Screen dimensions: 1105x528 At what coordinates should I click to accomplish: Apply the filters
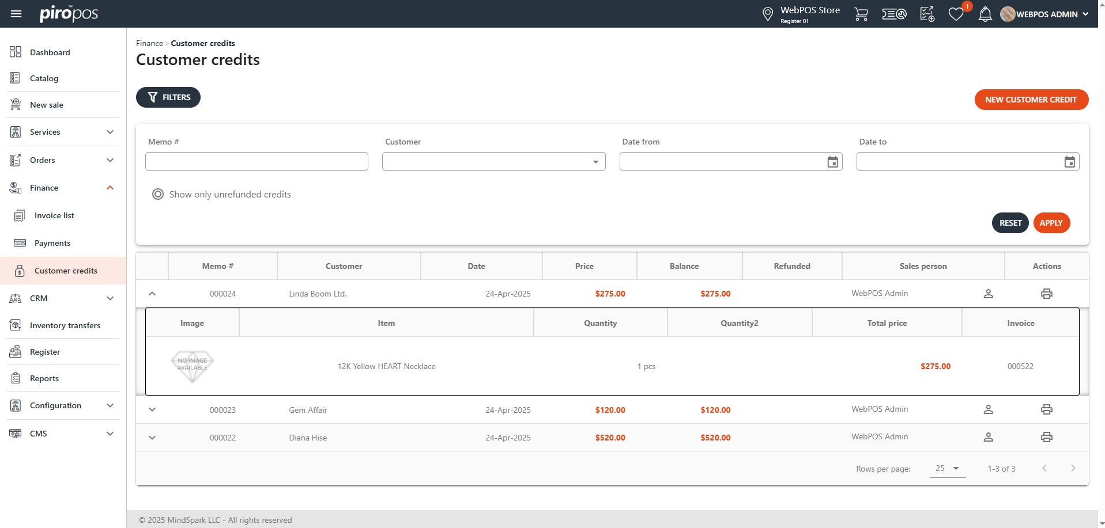pyautogui.click(x=1051, y=223)
